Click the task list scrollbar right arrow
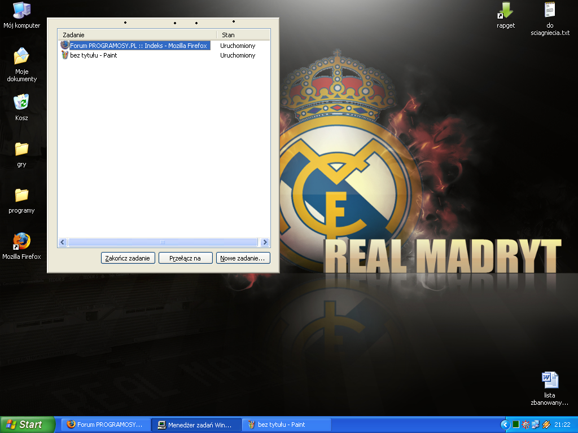 265,242
